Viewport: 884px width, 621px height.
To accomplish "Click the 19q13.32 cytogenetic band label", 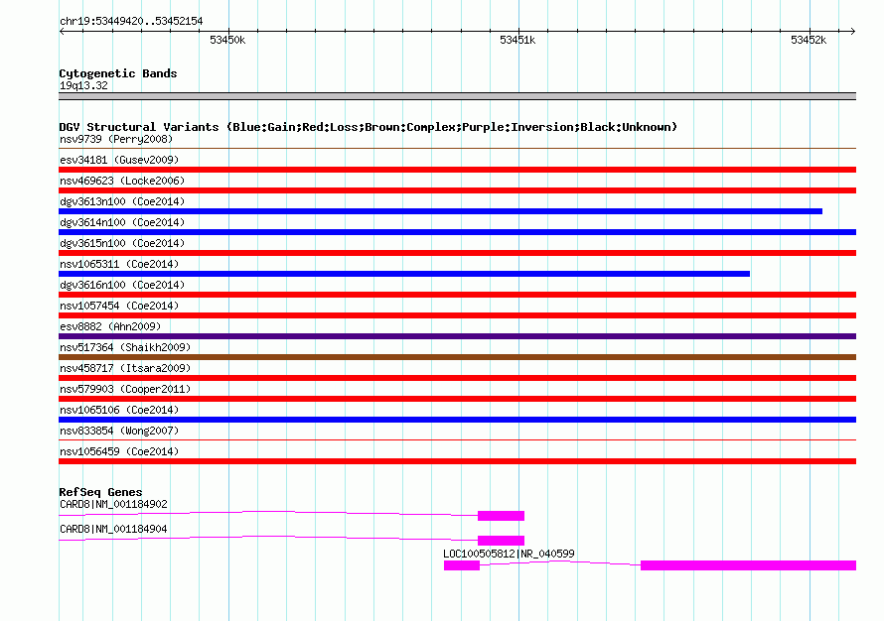I will [x=83, y=85].
